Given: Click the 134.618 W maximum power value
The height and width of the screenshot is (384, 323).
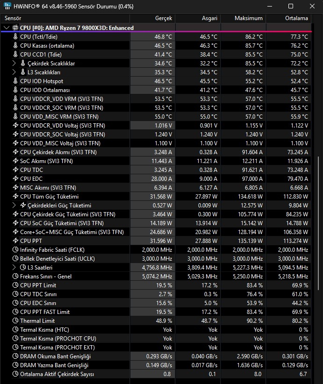Looking at the screenshot, I should [250, 196].
